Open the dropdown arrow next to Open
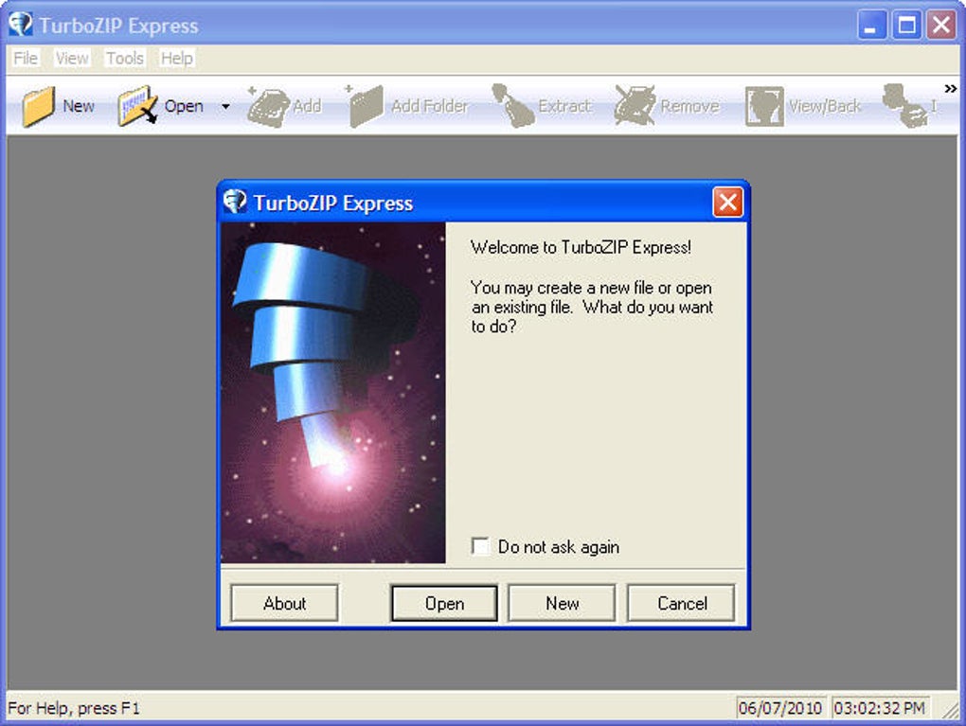The height and width of the screenshot is (726, 966). click(224, 106)
